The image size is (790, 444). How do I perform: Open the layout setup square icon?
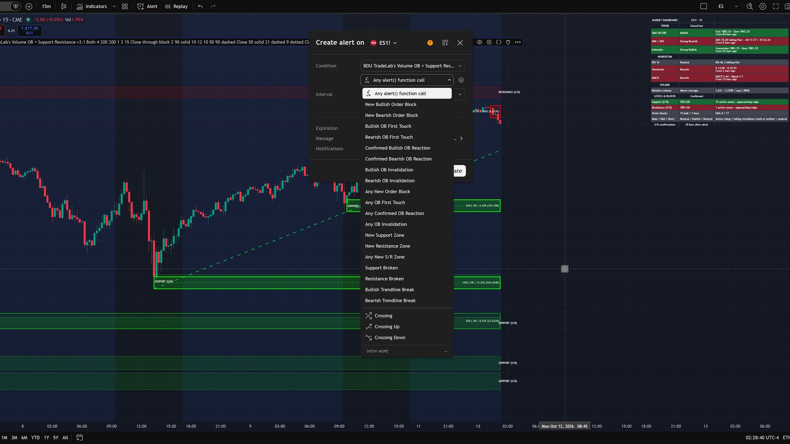click(704, 6)
